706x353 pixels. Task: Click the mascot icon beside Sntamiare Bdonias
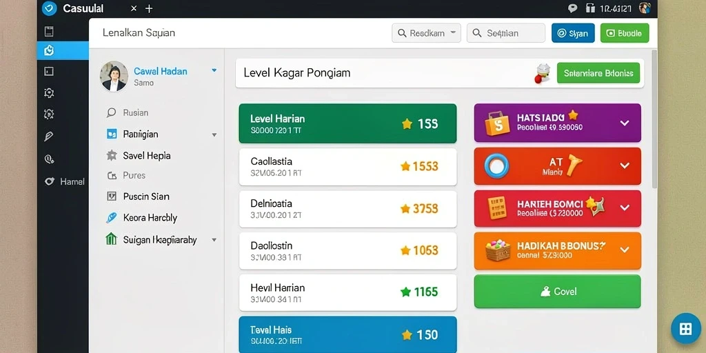543,73
